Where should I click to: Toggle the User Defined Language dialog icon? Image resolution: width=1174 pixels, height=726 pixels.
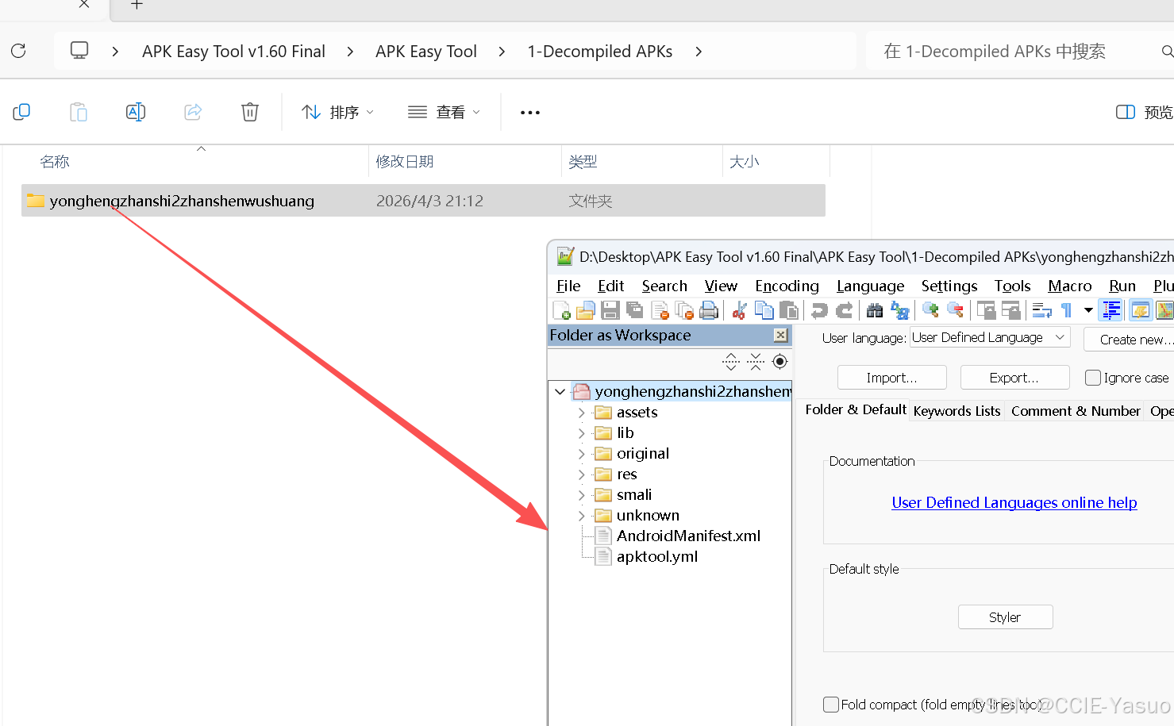pyautogui.click(x=1141, y=310)
